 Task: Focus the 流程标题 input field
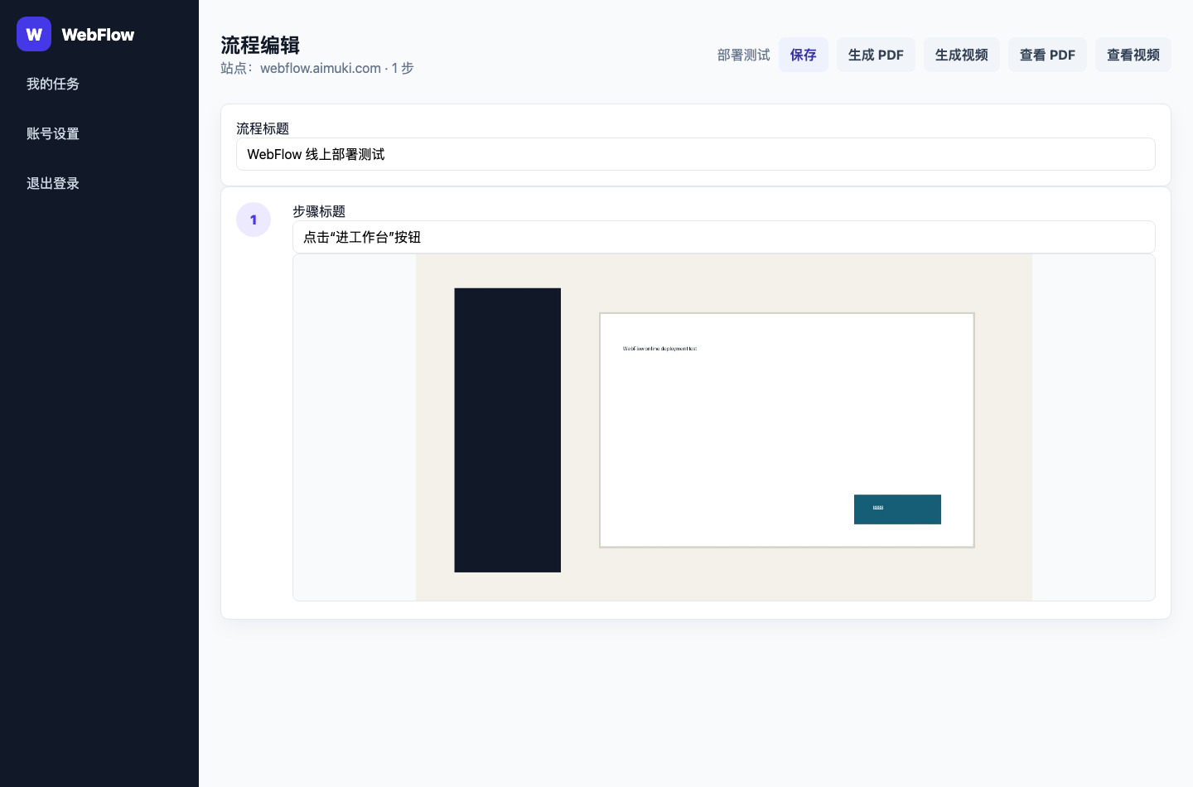[x=696, y=154]
